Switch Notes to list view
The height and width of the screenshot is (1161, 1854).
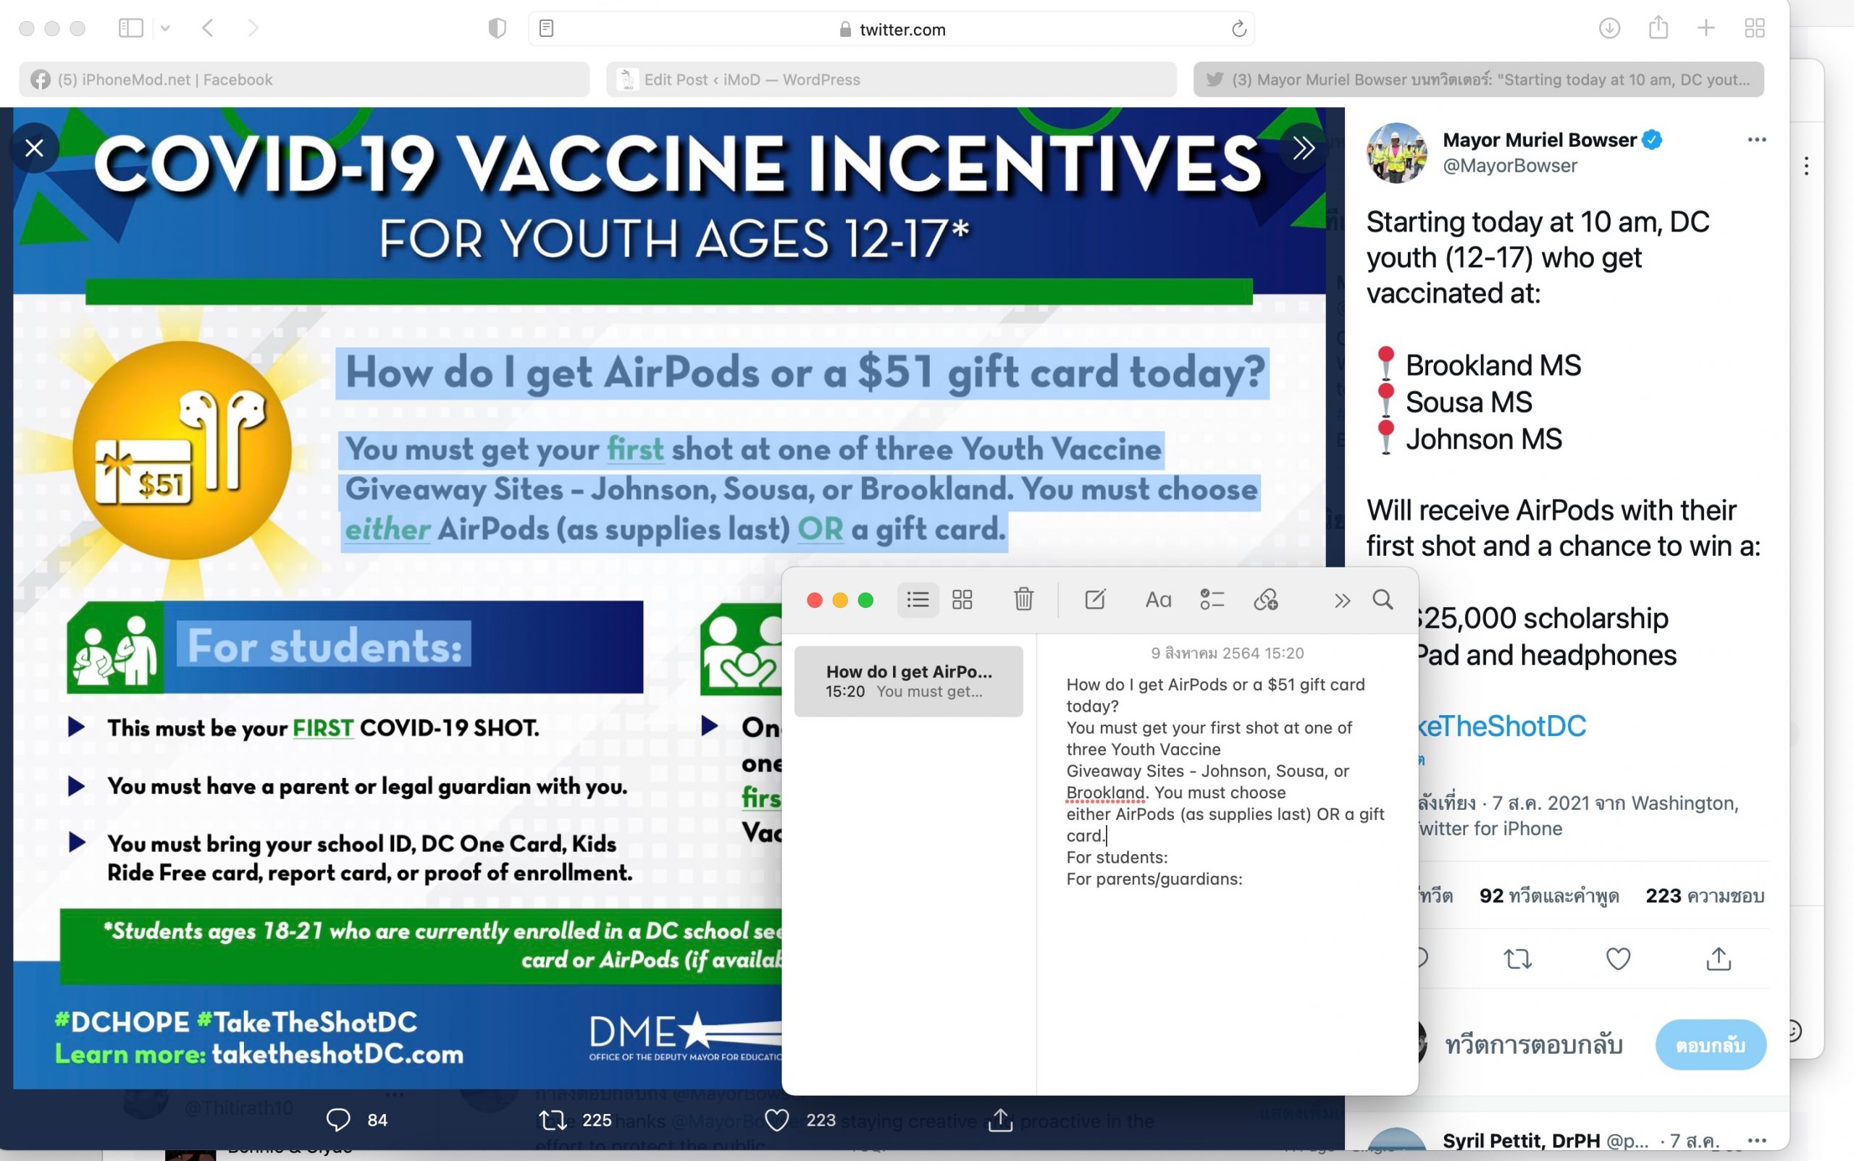pos(918,600)
